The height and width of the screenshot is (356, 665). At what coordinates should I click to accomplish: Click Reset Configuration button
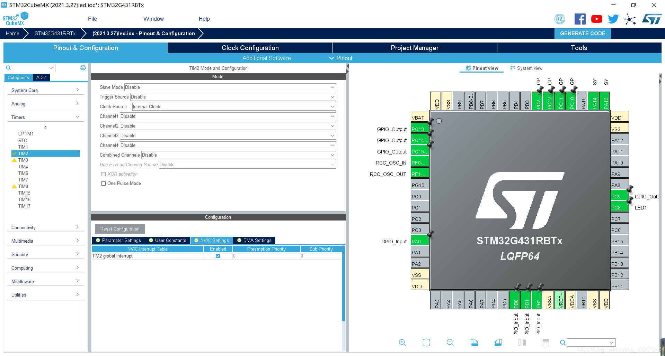[120, 229]
